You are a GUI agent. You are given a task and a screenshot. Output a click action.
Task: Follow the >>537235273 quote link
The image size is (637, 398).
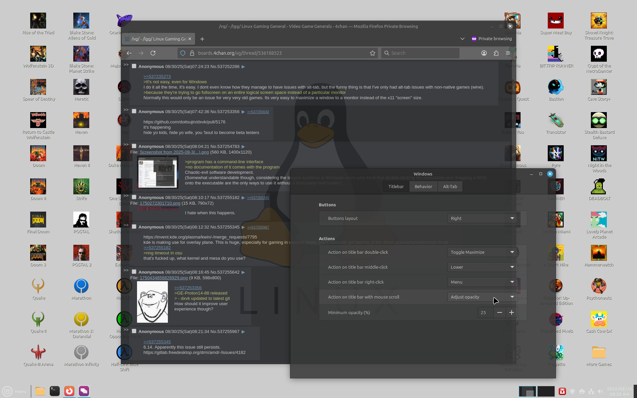click(x=157, y=77)
